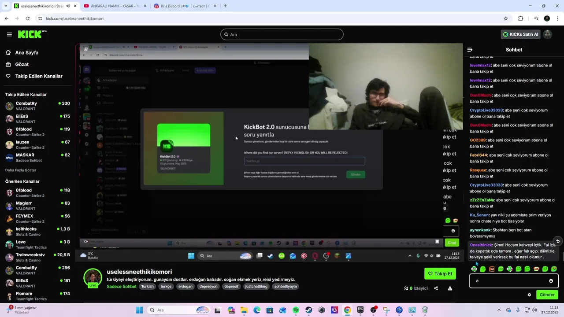The image size is (564, 317).
Task: Open chat settings gear icon
Action: [x=529, y=295]
